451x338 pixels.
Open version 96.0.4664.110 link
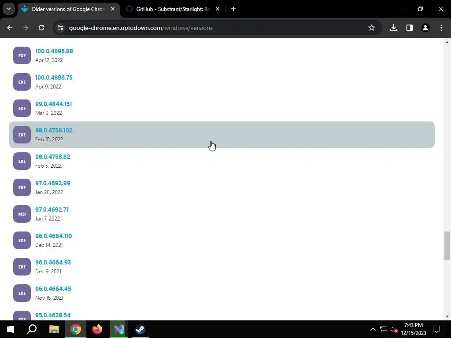53,236
